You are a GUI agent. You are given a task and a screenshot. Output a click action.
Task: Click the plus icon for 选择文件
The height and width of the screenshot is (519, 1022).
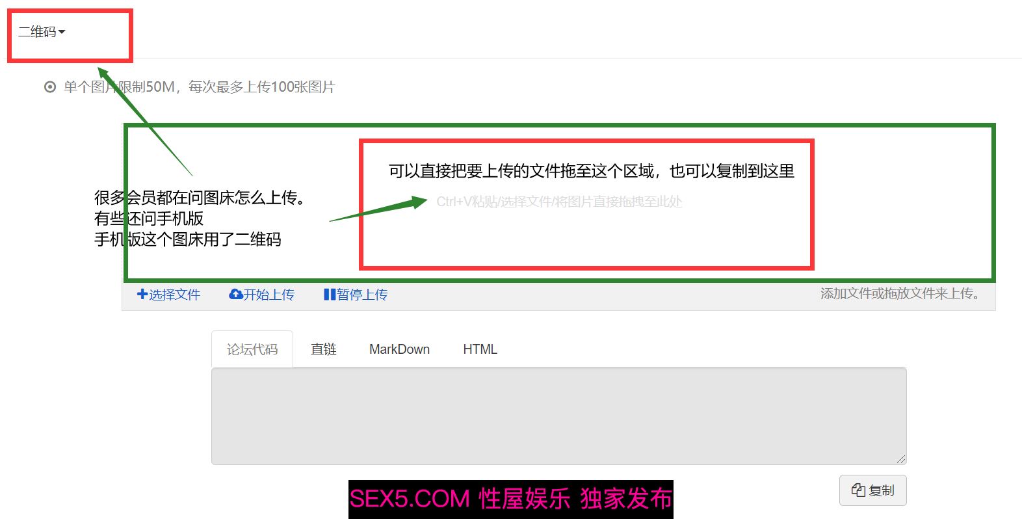click(142, 294)
